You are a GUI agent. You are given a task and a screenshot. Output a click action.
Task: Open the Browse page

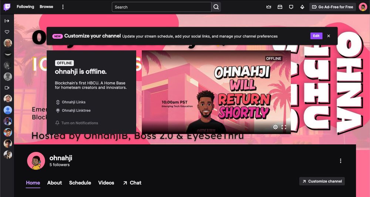pos(46,7)
